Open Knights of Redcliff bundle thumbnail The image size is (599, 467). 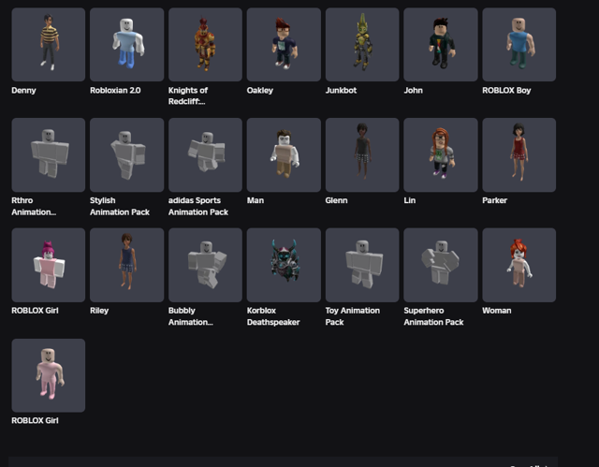(x=206, y=44)
